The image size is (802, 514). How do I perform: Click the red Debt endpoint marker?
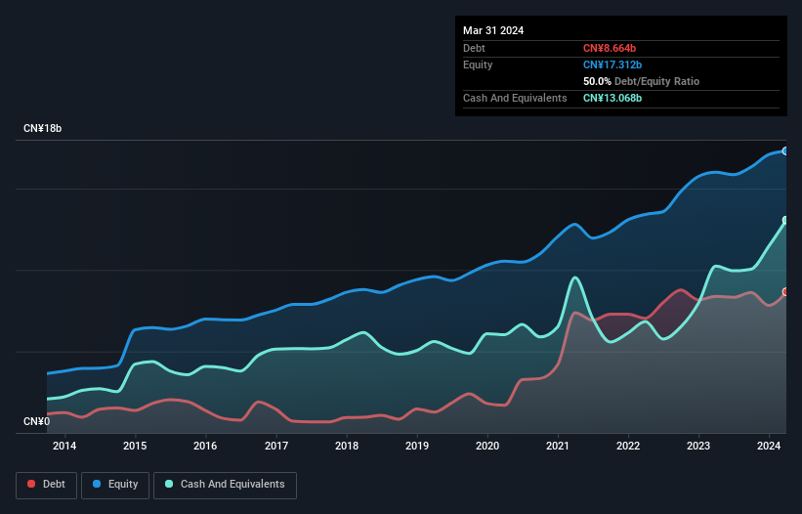[785, 292]
